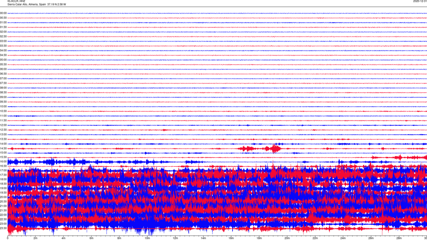Select the 00:30 time label
Image resolution: width=427 pixels, height=240 pixels.
3,18
